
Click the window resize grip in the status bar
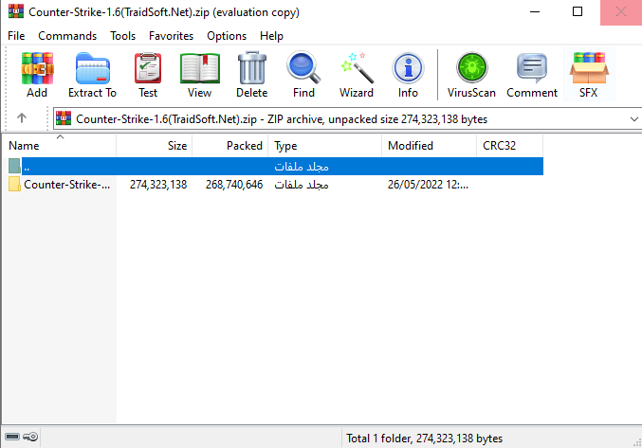pyautogui.click(x=636, y=442)
